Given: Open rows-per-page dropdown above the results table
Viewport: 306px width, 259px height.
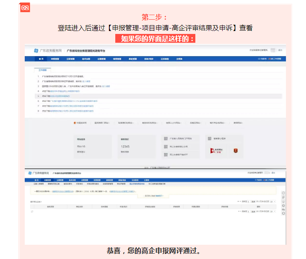Looking at the screenshot, I should 273,201.
